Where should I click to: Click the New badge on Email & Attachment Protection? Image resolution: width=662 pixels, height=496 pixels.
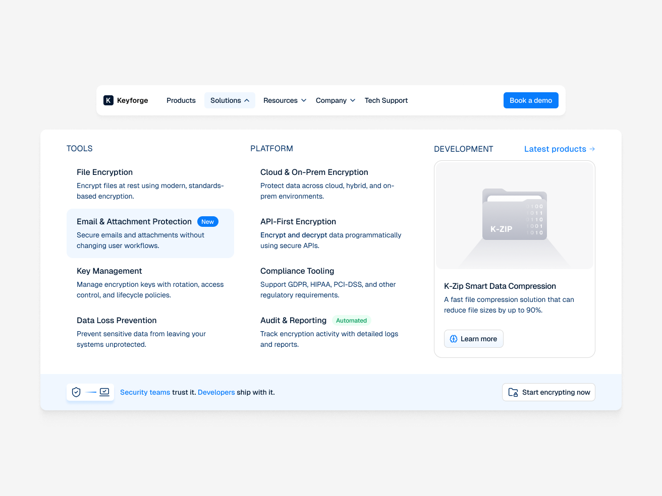(x=207, y=221)
